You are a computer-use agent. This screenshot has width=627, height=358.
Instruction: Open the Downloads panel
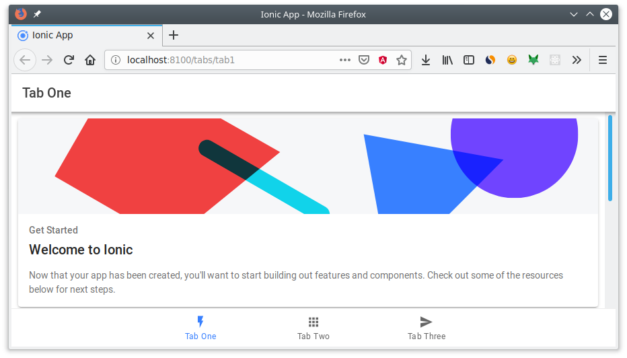426,60
